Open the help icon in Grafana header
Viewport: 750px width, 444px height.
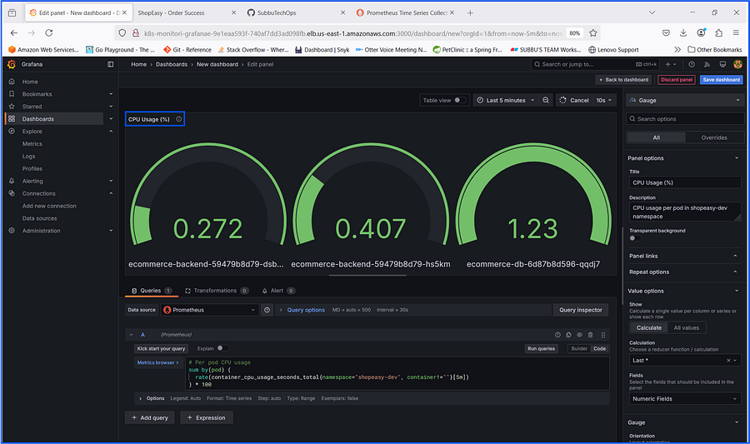[692, 64]
